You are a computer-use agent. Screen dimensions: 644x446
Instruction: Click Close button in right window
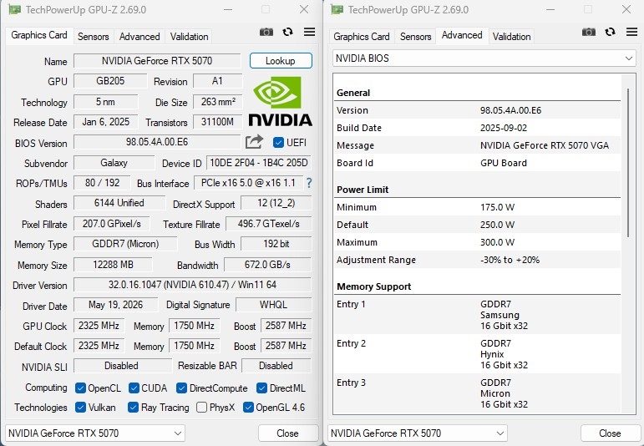610,433
